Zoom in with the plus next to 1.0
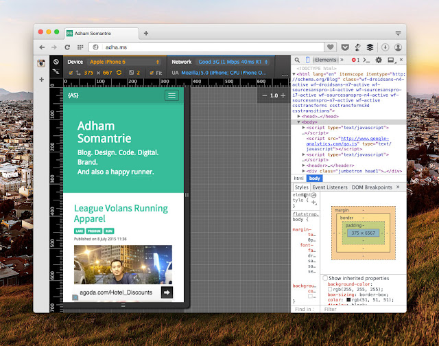The height and width of the screenshot is (346, 439). point(283,95)
